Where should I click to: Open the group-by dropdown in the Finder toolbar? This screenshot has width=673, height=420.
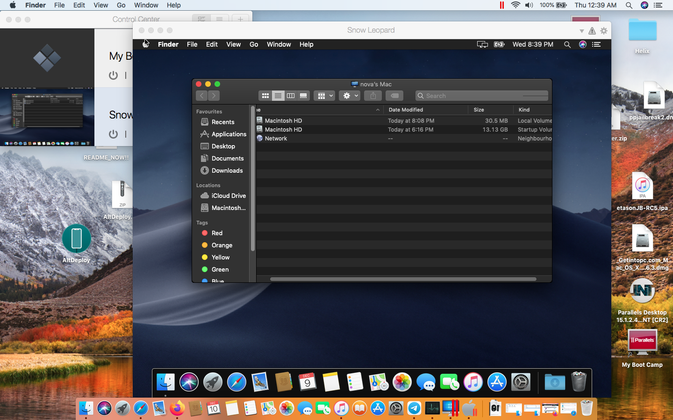pyautogui.click(x=324, y=96)
